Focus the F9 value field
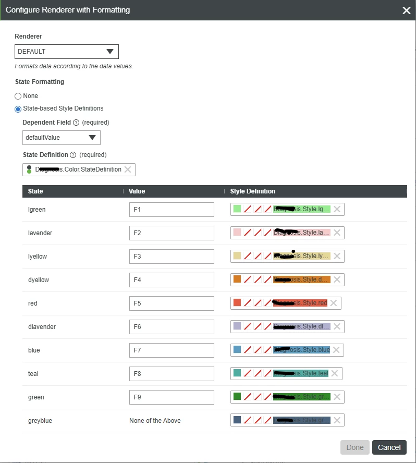Viewport: 416px width, 463px height. [x=172, y=397]
